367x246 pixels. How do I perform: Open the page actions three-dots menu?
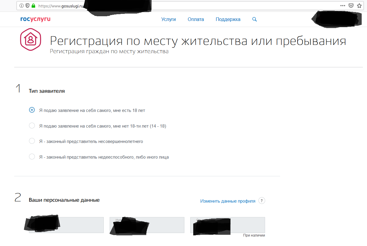(x=342, y=6)
